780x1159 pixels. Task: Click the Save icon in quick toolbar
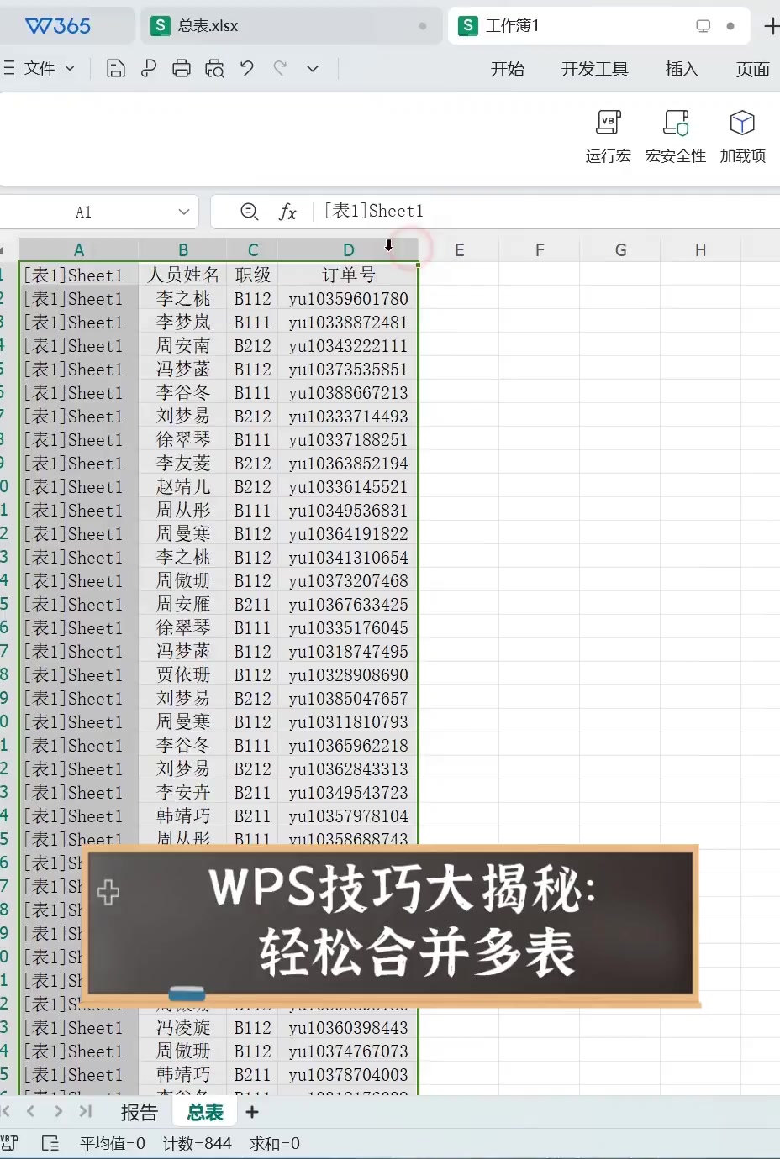tap(116, 69)
